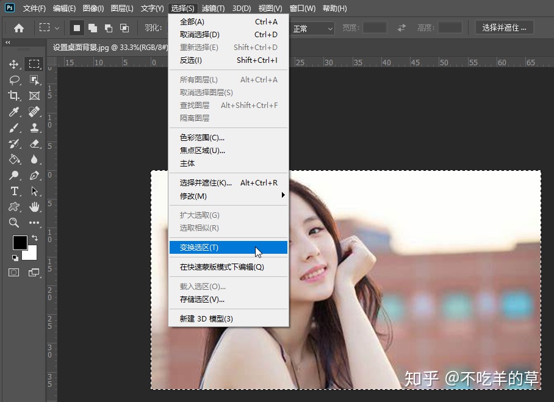554x402 pixels.
Task: Select the Brush tool
Action: coord(14,127)
